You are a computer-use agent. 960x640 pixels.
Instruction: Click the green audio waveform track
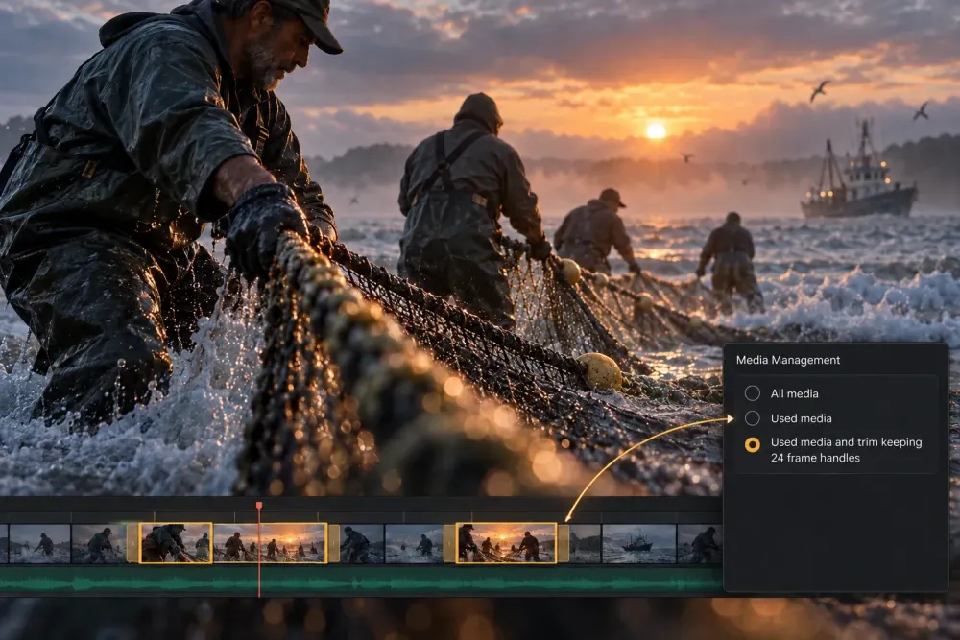click(x=361, y=581)
